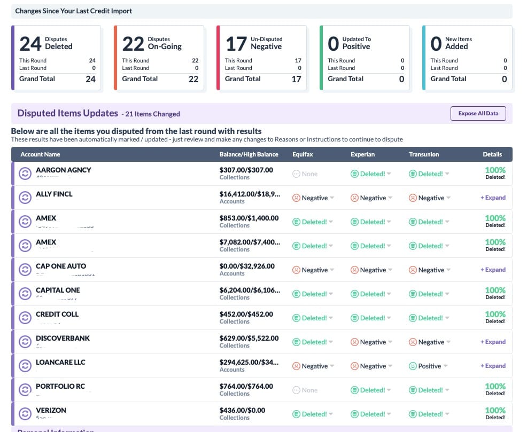Click the 21 Items Changed label
527x432 pixels.
click(152, 114)
